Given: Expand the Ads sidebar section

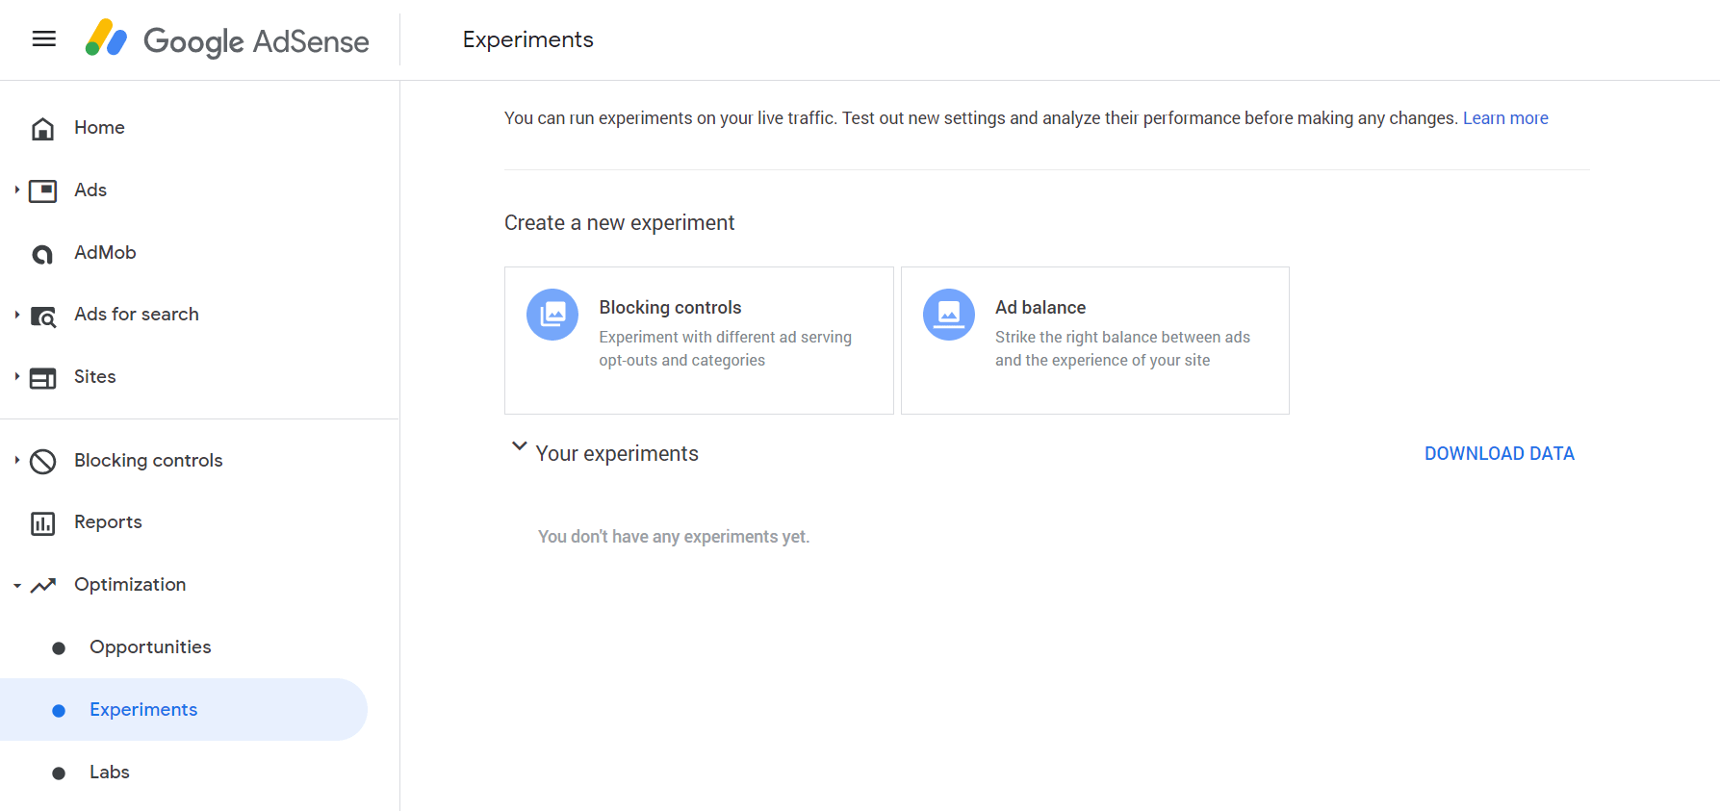Looking at the screenshot, I should pos(17,190).
